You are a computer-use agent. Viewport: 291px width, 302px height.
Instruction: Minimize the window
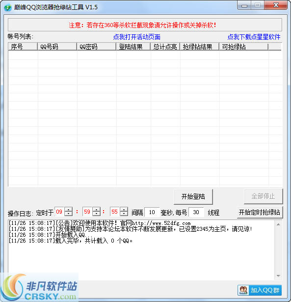[x=244, y=5]
